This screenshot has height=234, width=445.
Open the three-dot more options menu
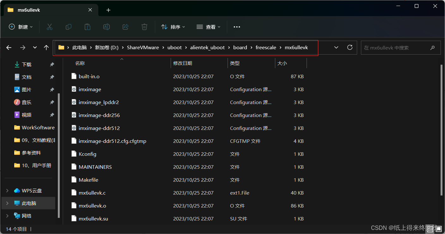tap(237, 27)
